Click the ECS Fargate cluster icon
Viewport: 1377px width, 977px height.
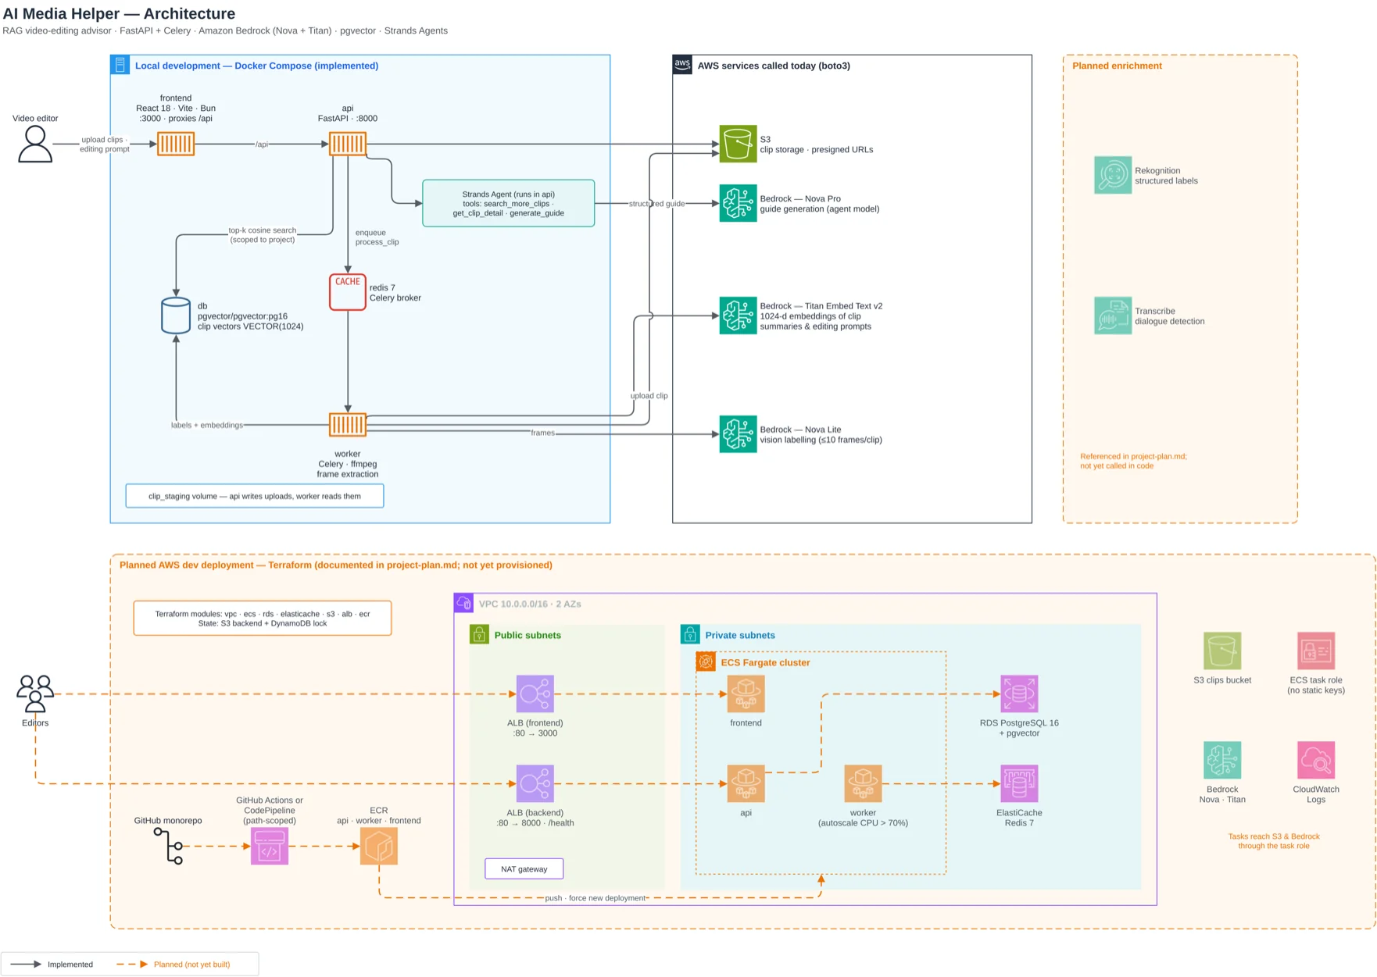706,661
